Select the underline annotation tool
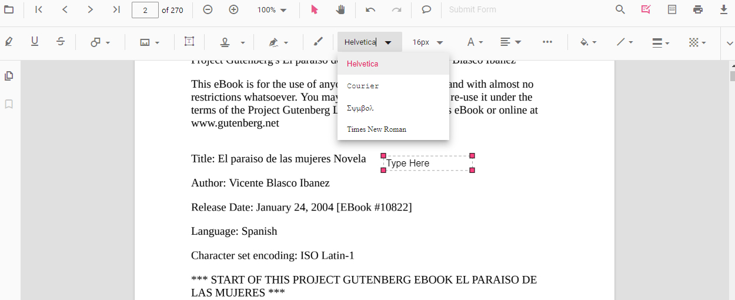735x300 pixels. coord(35,42)
